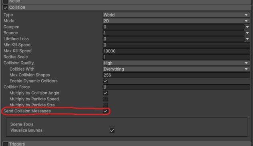Click the Collider Force value field
Screen dimensions: 253x146
[x=176, y=87]
